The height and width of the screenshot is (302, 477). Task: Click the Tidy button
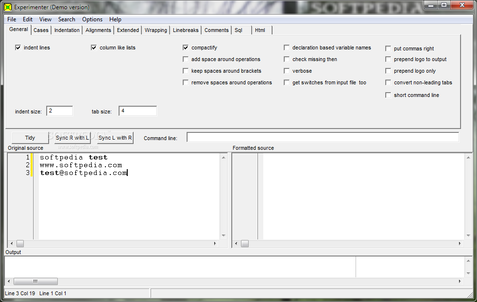pos(30,138)
